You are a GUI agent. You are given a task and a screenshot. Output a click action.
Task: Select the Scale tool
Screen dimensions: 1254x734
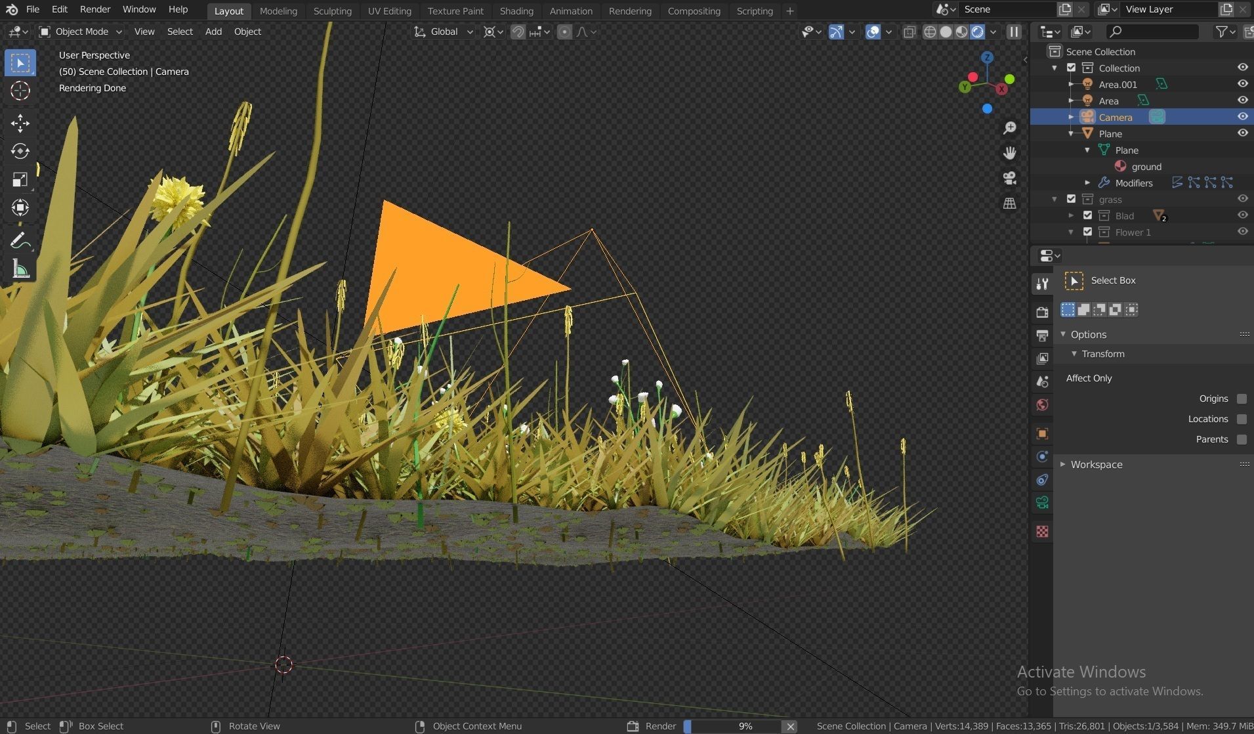(20, 180)
